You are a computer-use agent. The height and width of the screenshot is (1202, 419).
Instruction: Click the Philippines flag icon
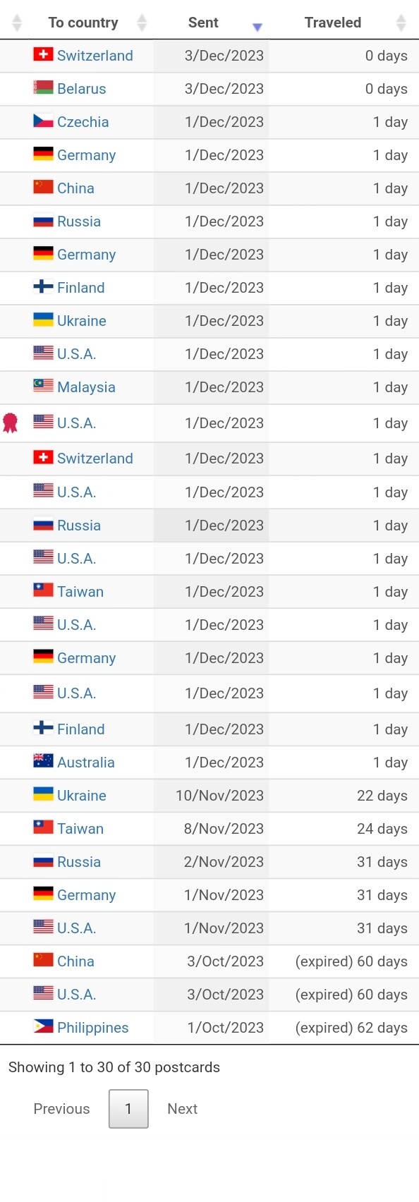click(x=43, y=1026)
